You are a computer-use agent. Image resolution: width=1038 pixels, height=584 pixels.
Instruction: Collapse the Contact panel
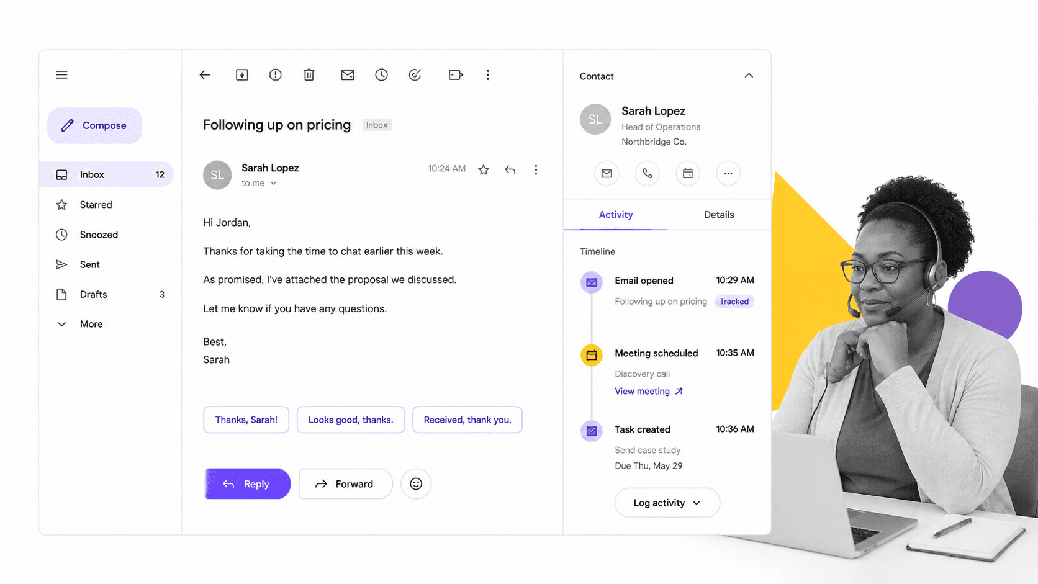749,76
